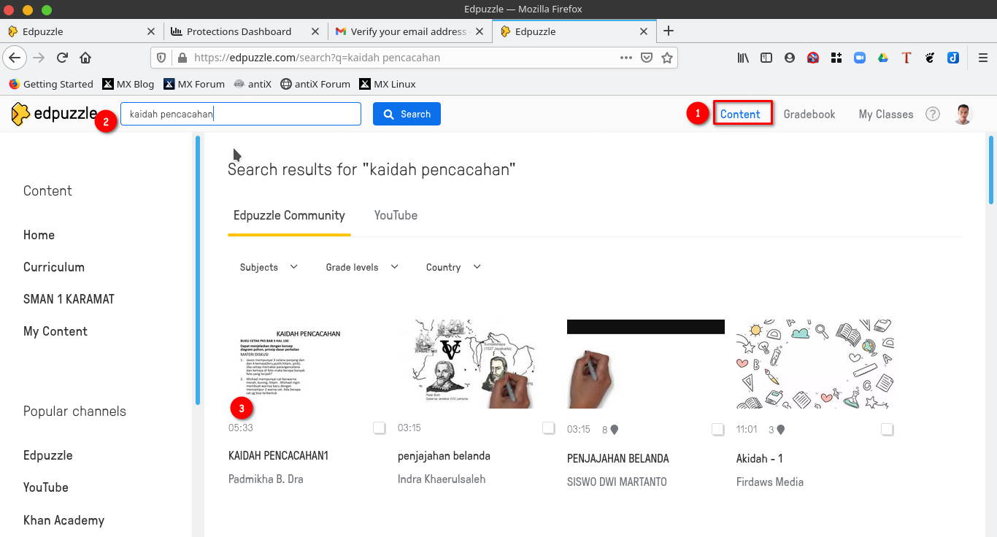Image resolution: width=997 pixels, height=537 pixels.
Task: Close the Protections Dashboard tab
Action: point(315,31)
